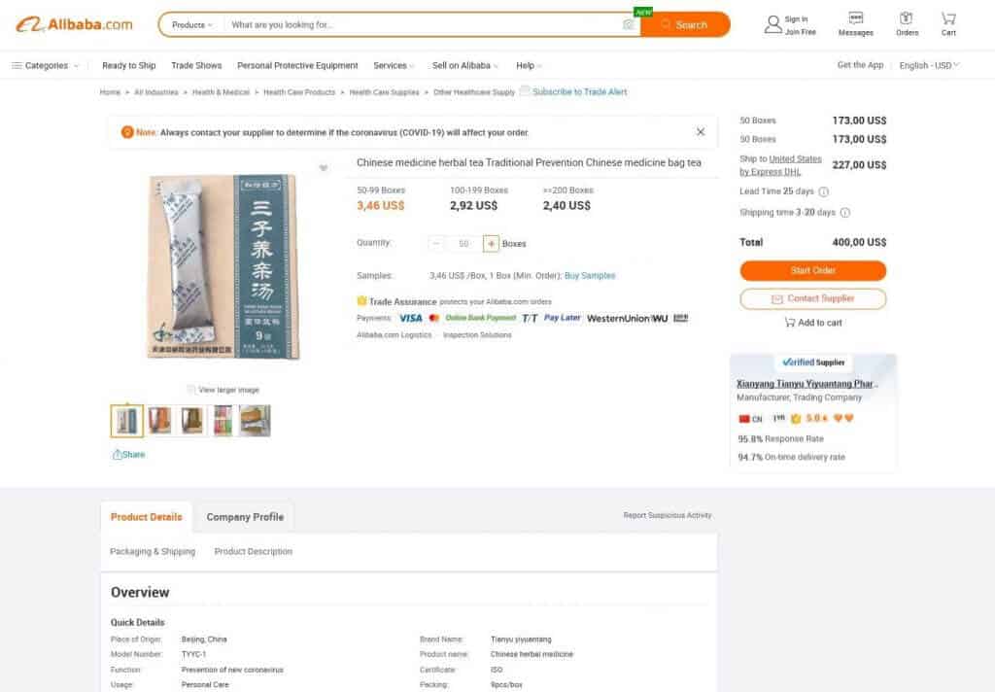
Task: Click Report Suspicious Activity link
Action: (x=667, y=515)
